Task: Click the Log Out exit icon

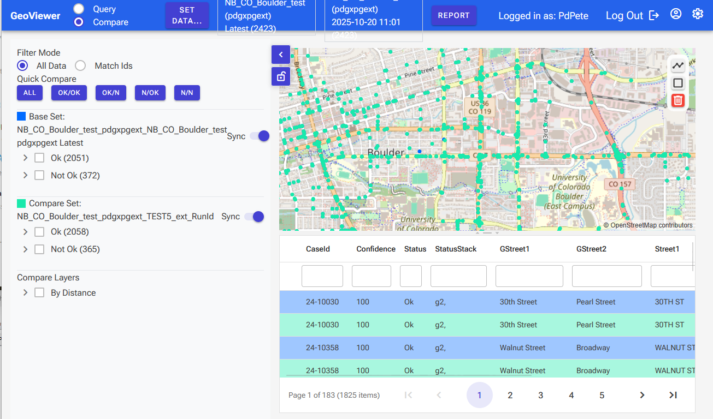Action: [x=654, y=15]
